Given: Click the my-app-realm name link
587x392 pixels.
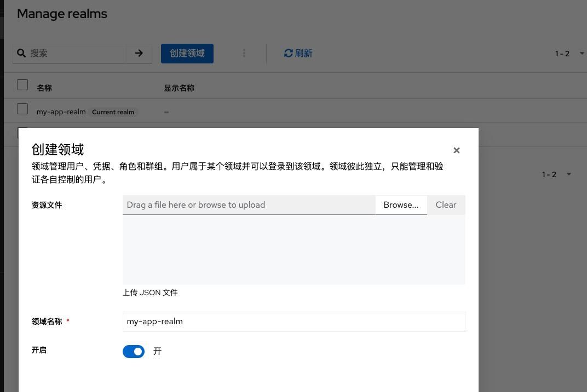Looking at the screenshot, I should [x=61, y=112].
